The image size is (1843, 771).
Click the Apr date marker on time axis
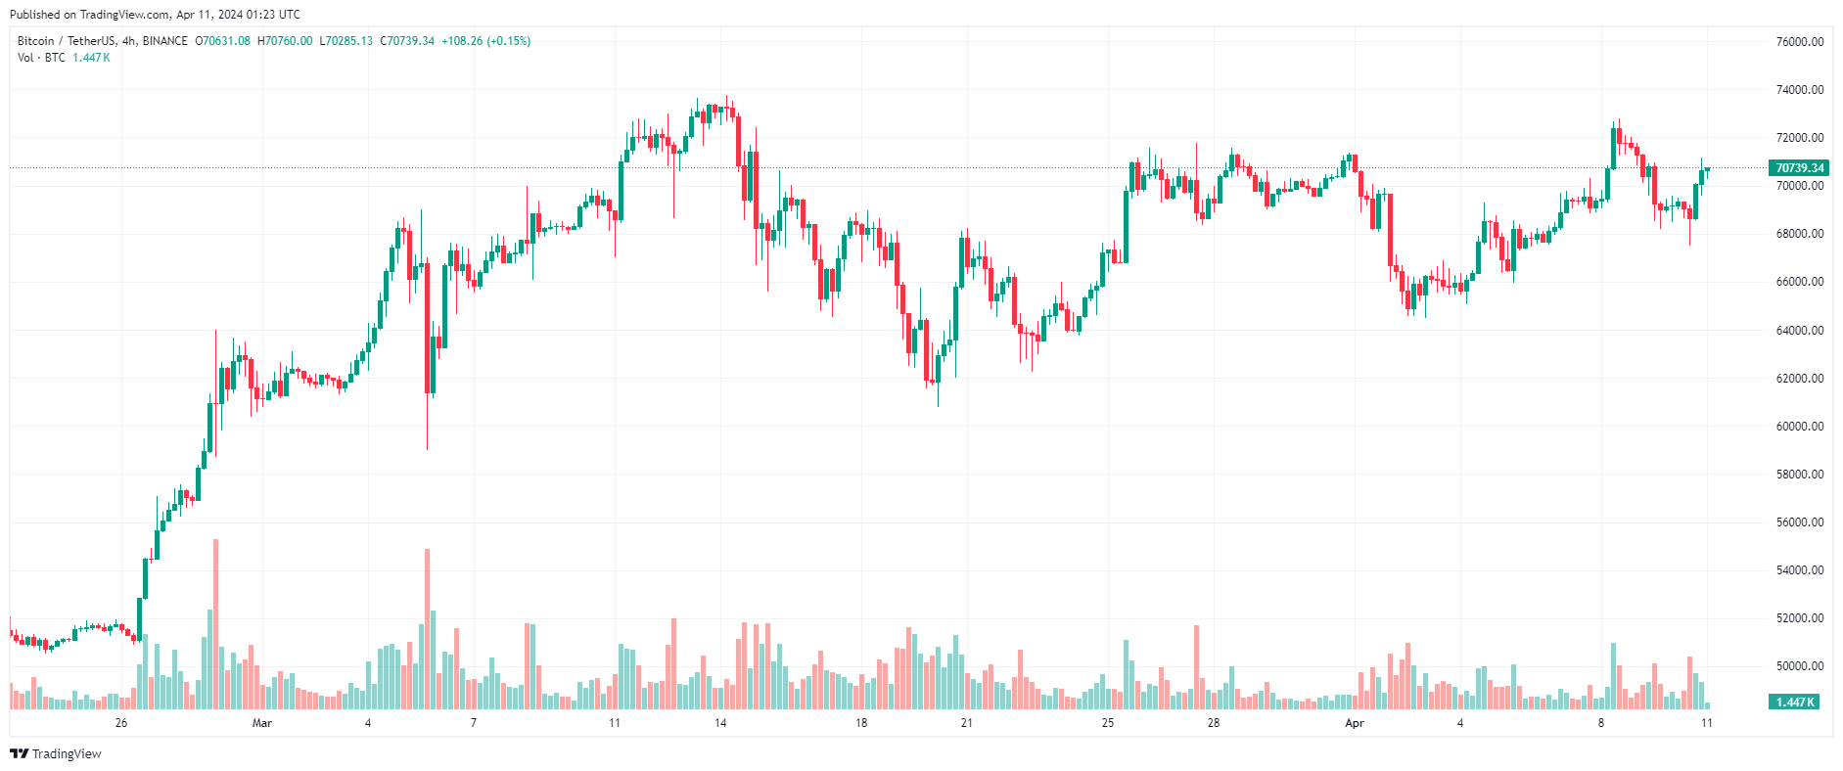[1355, 723]
